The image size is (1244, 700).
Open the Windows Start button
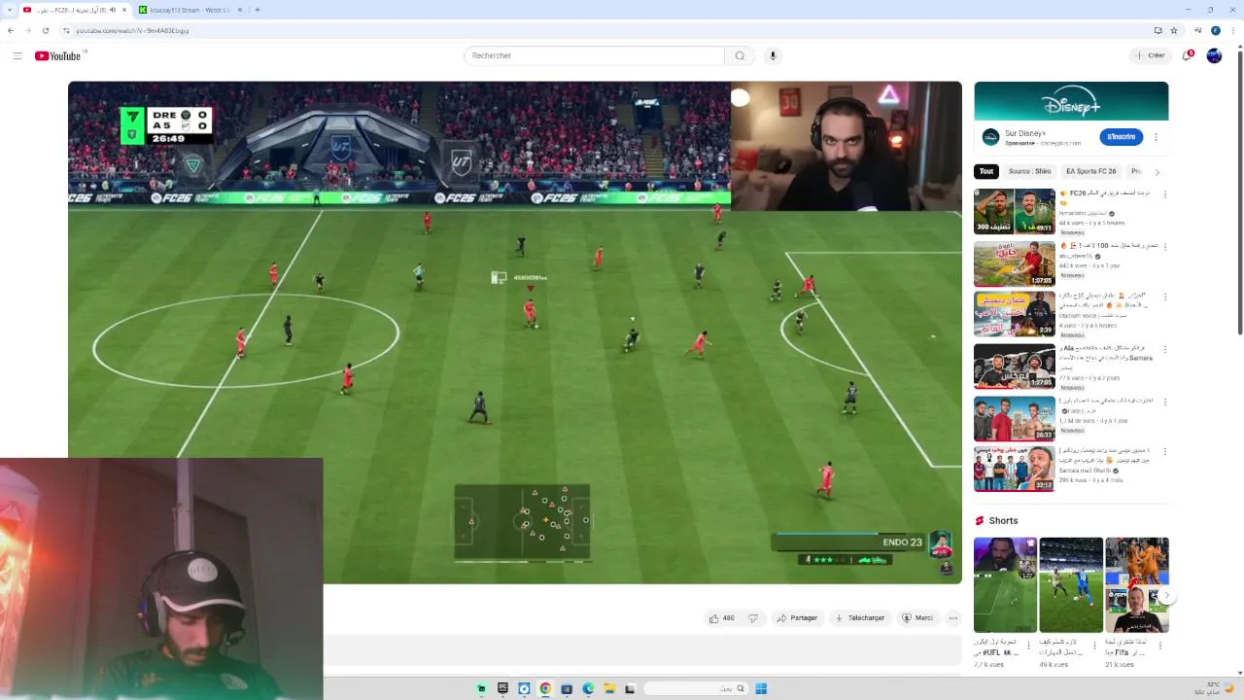[x=761, y=688]
